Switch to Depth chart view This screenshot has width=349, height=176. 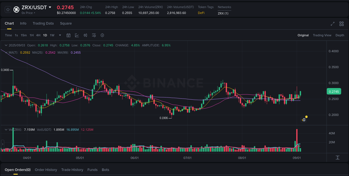(x=340, y=35)
